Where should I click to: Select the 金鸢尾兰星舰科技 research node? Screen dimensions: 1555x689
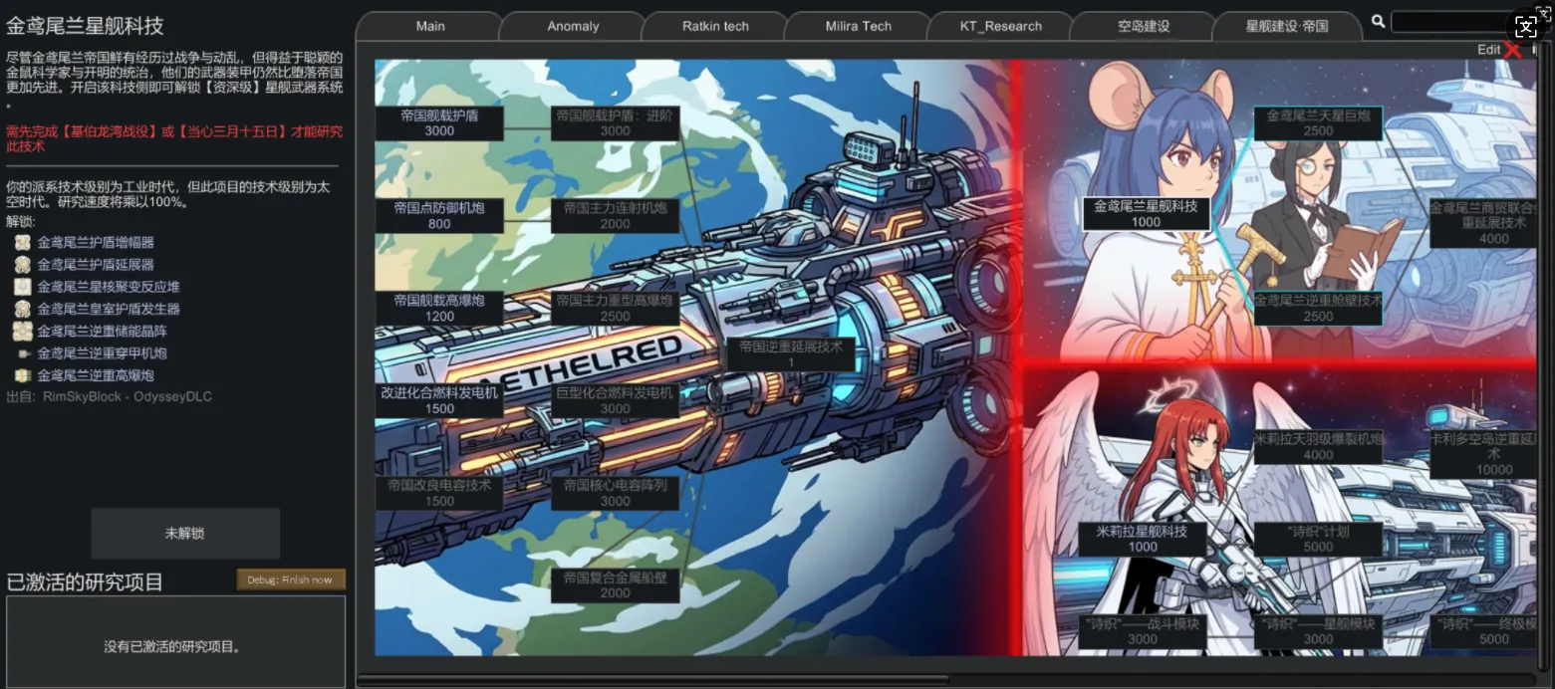1146,214
